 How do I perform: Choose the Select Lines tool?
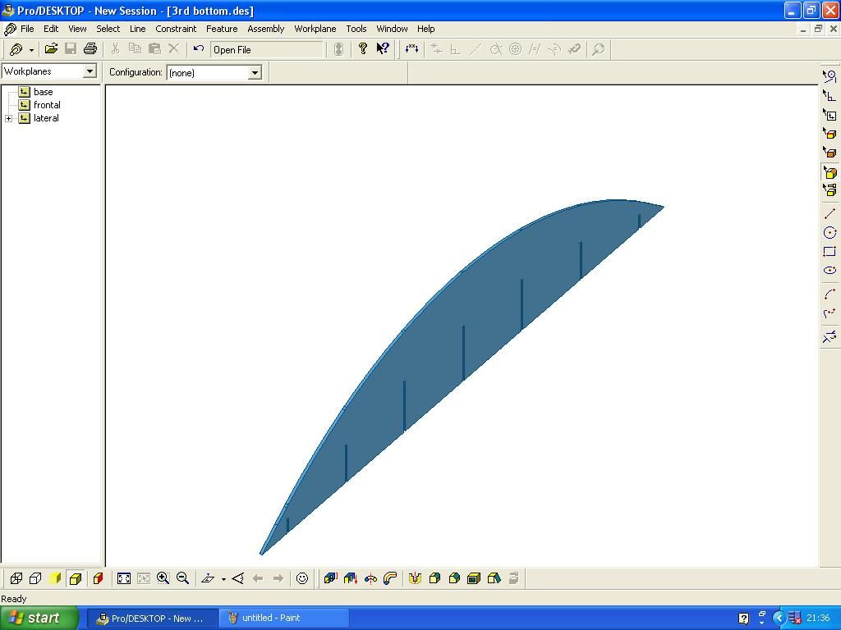coord(830,76)
